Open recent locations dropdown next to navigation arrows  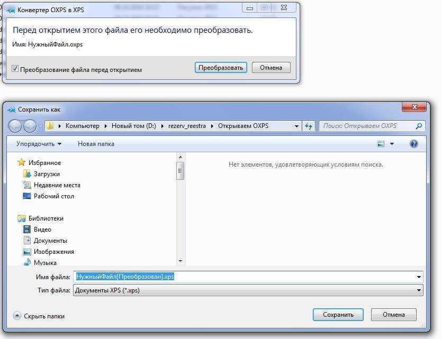40,126
